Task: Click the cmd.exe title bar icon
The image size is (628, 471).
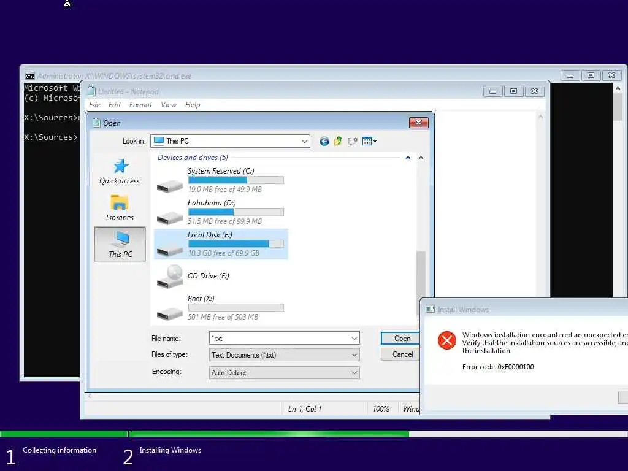Action: click(x=29, y=76)
